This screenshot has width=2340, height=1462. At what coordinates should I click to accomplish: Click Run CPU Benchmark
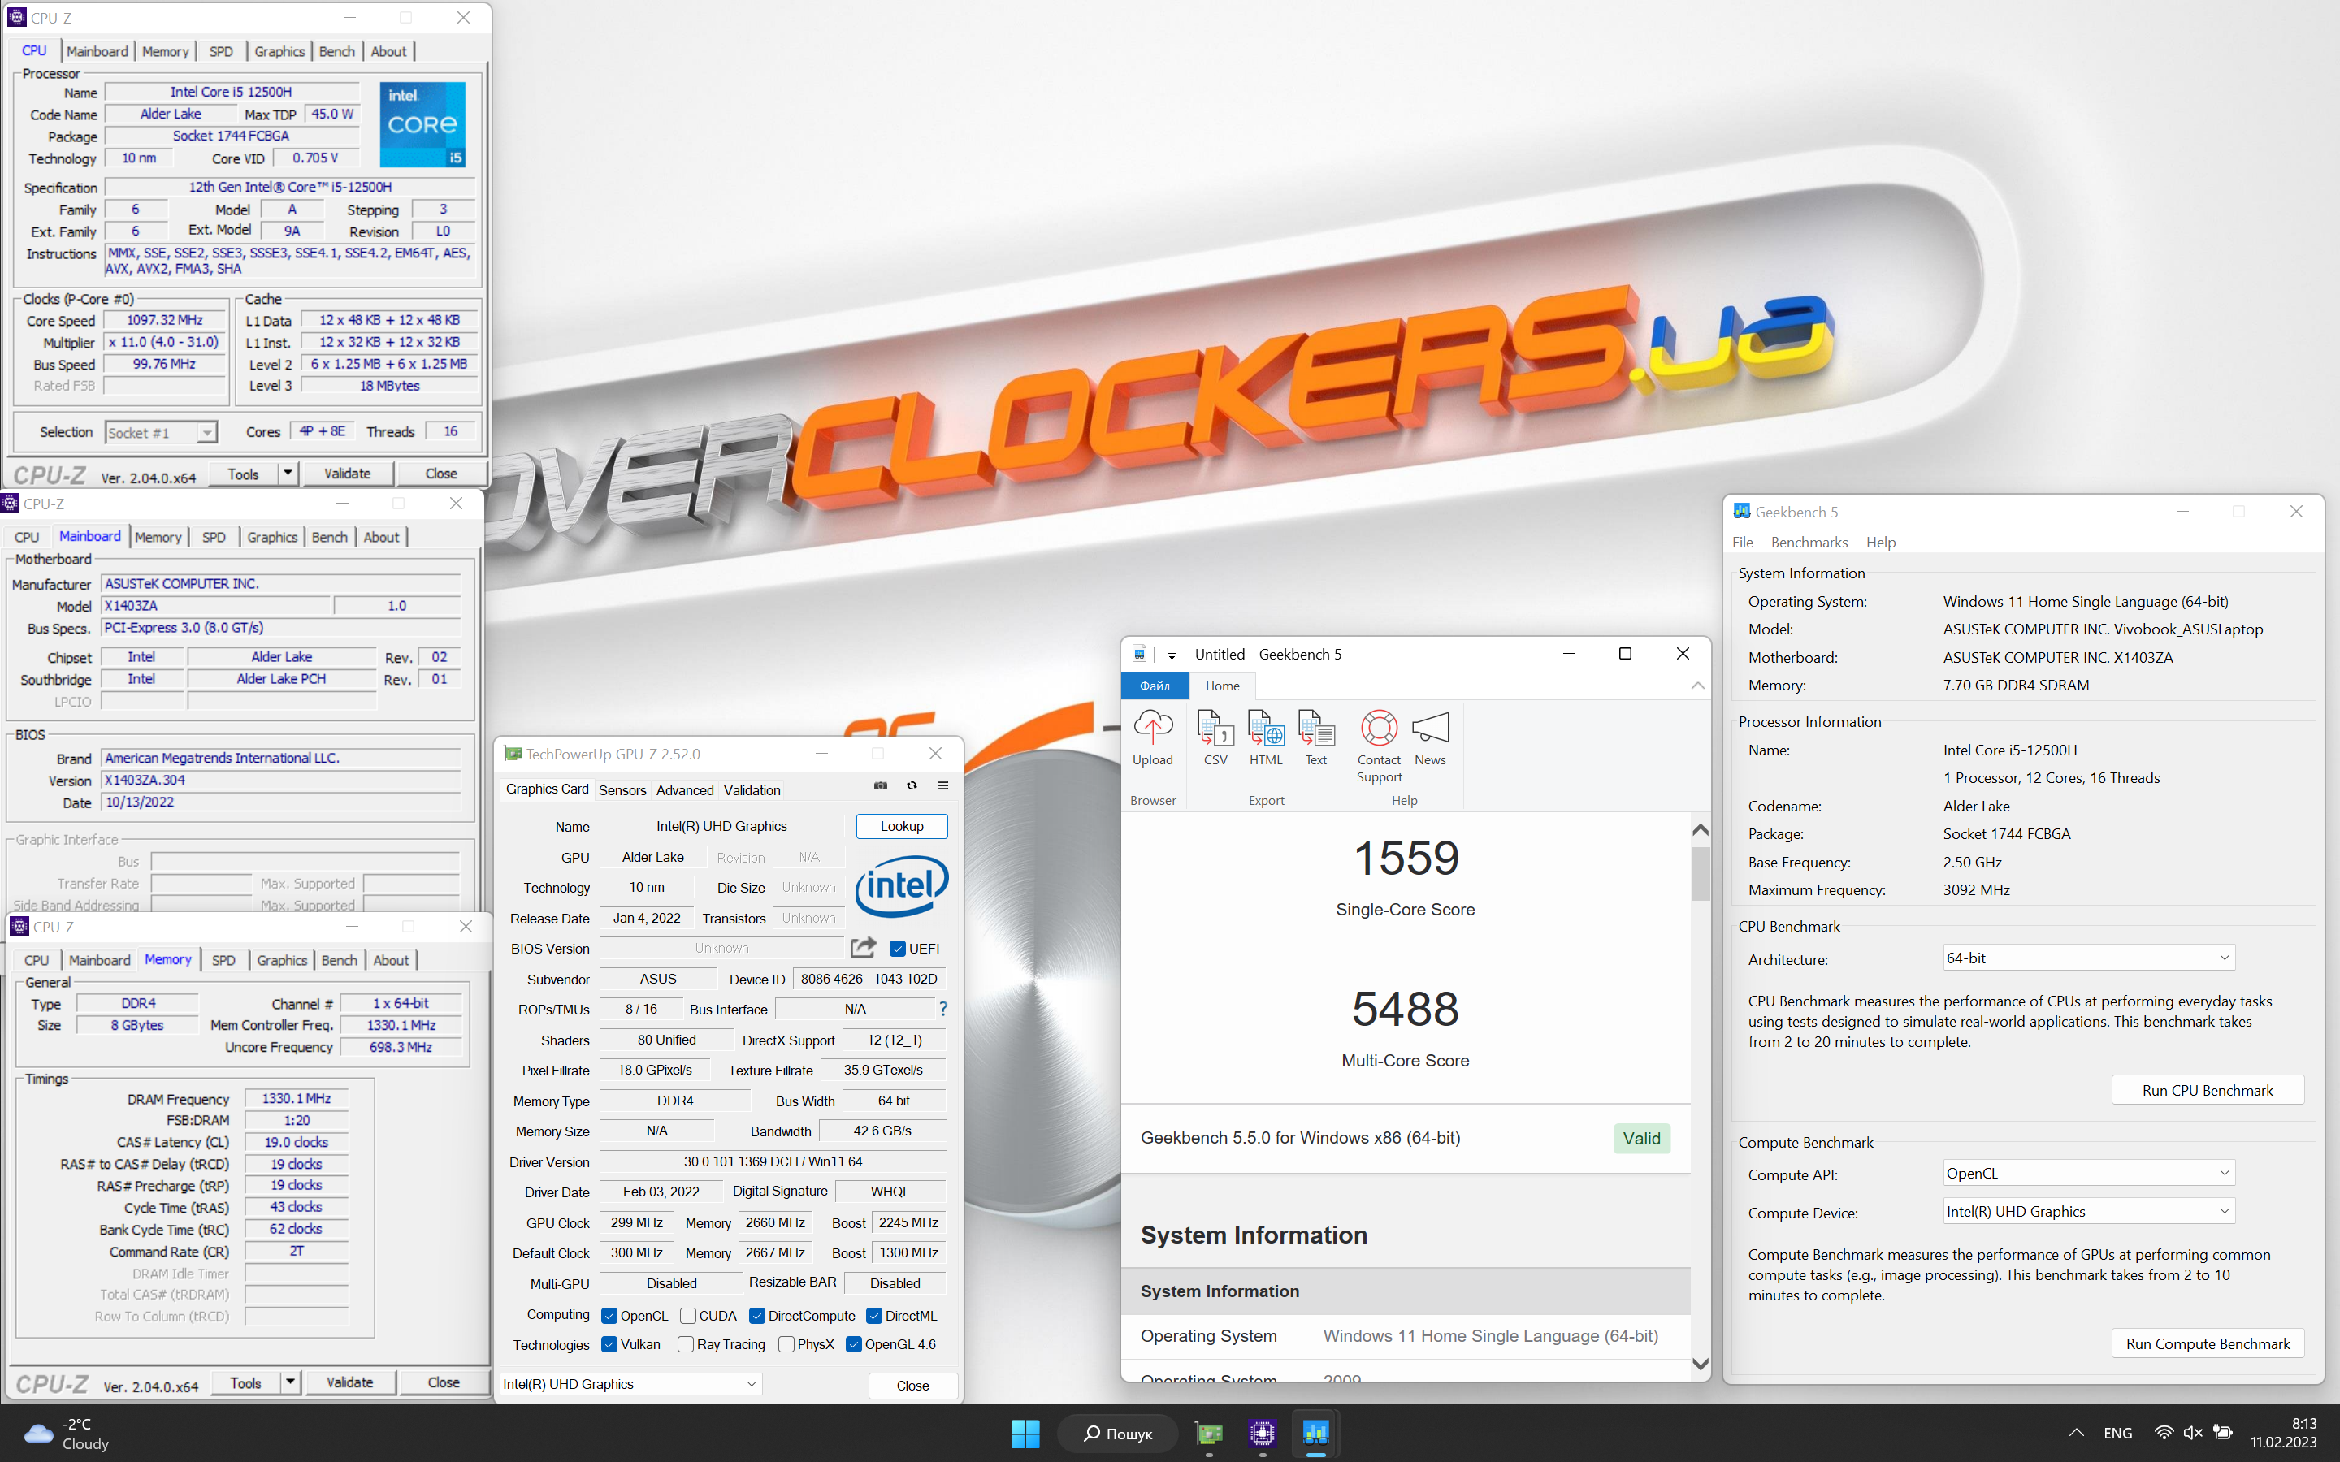[x=2208, y=1090]
